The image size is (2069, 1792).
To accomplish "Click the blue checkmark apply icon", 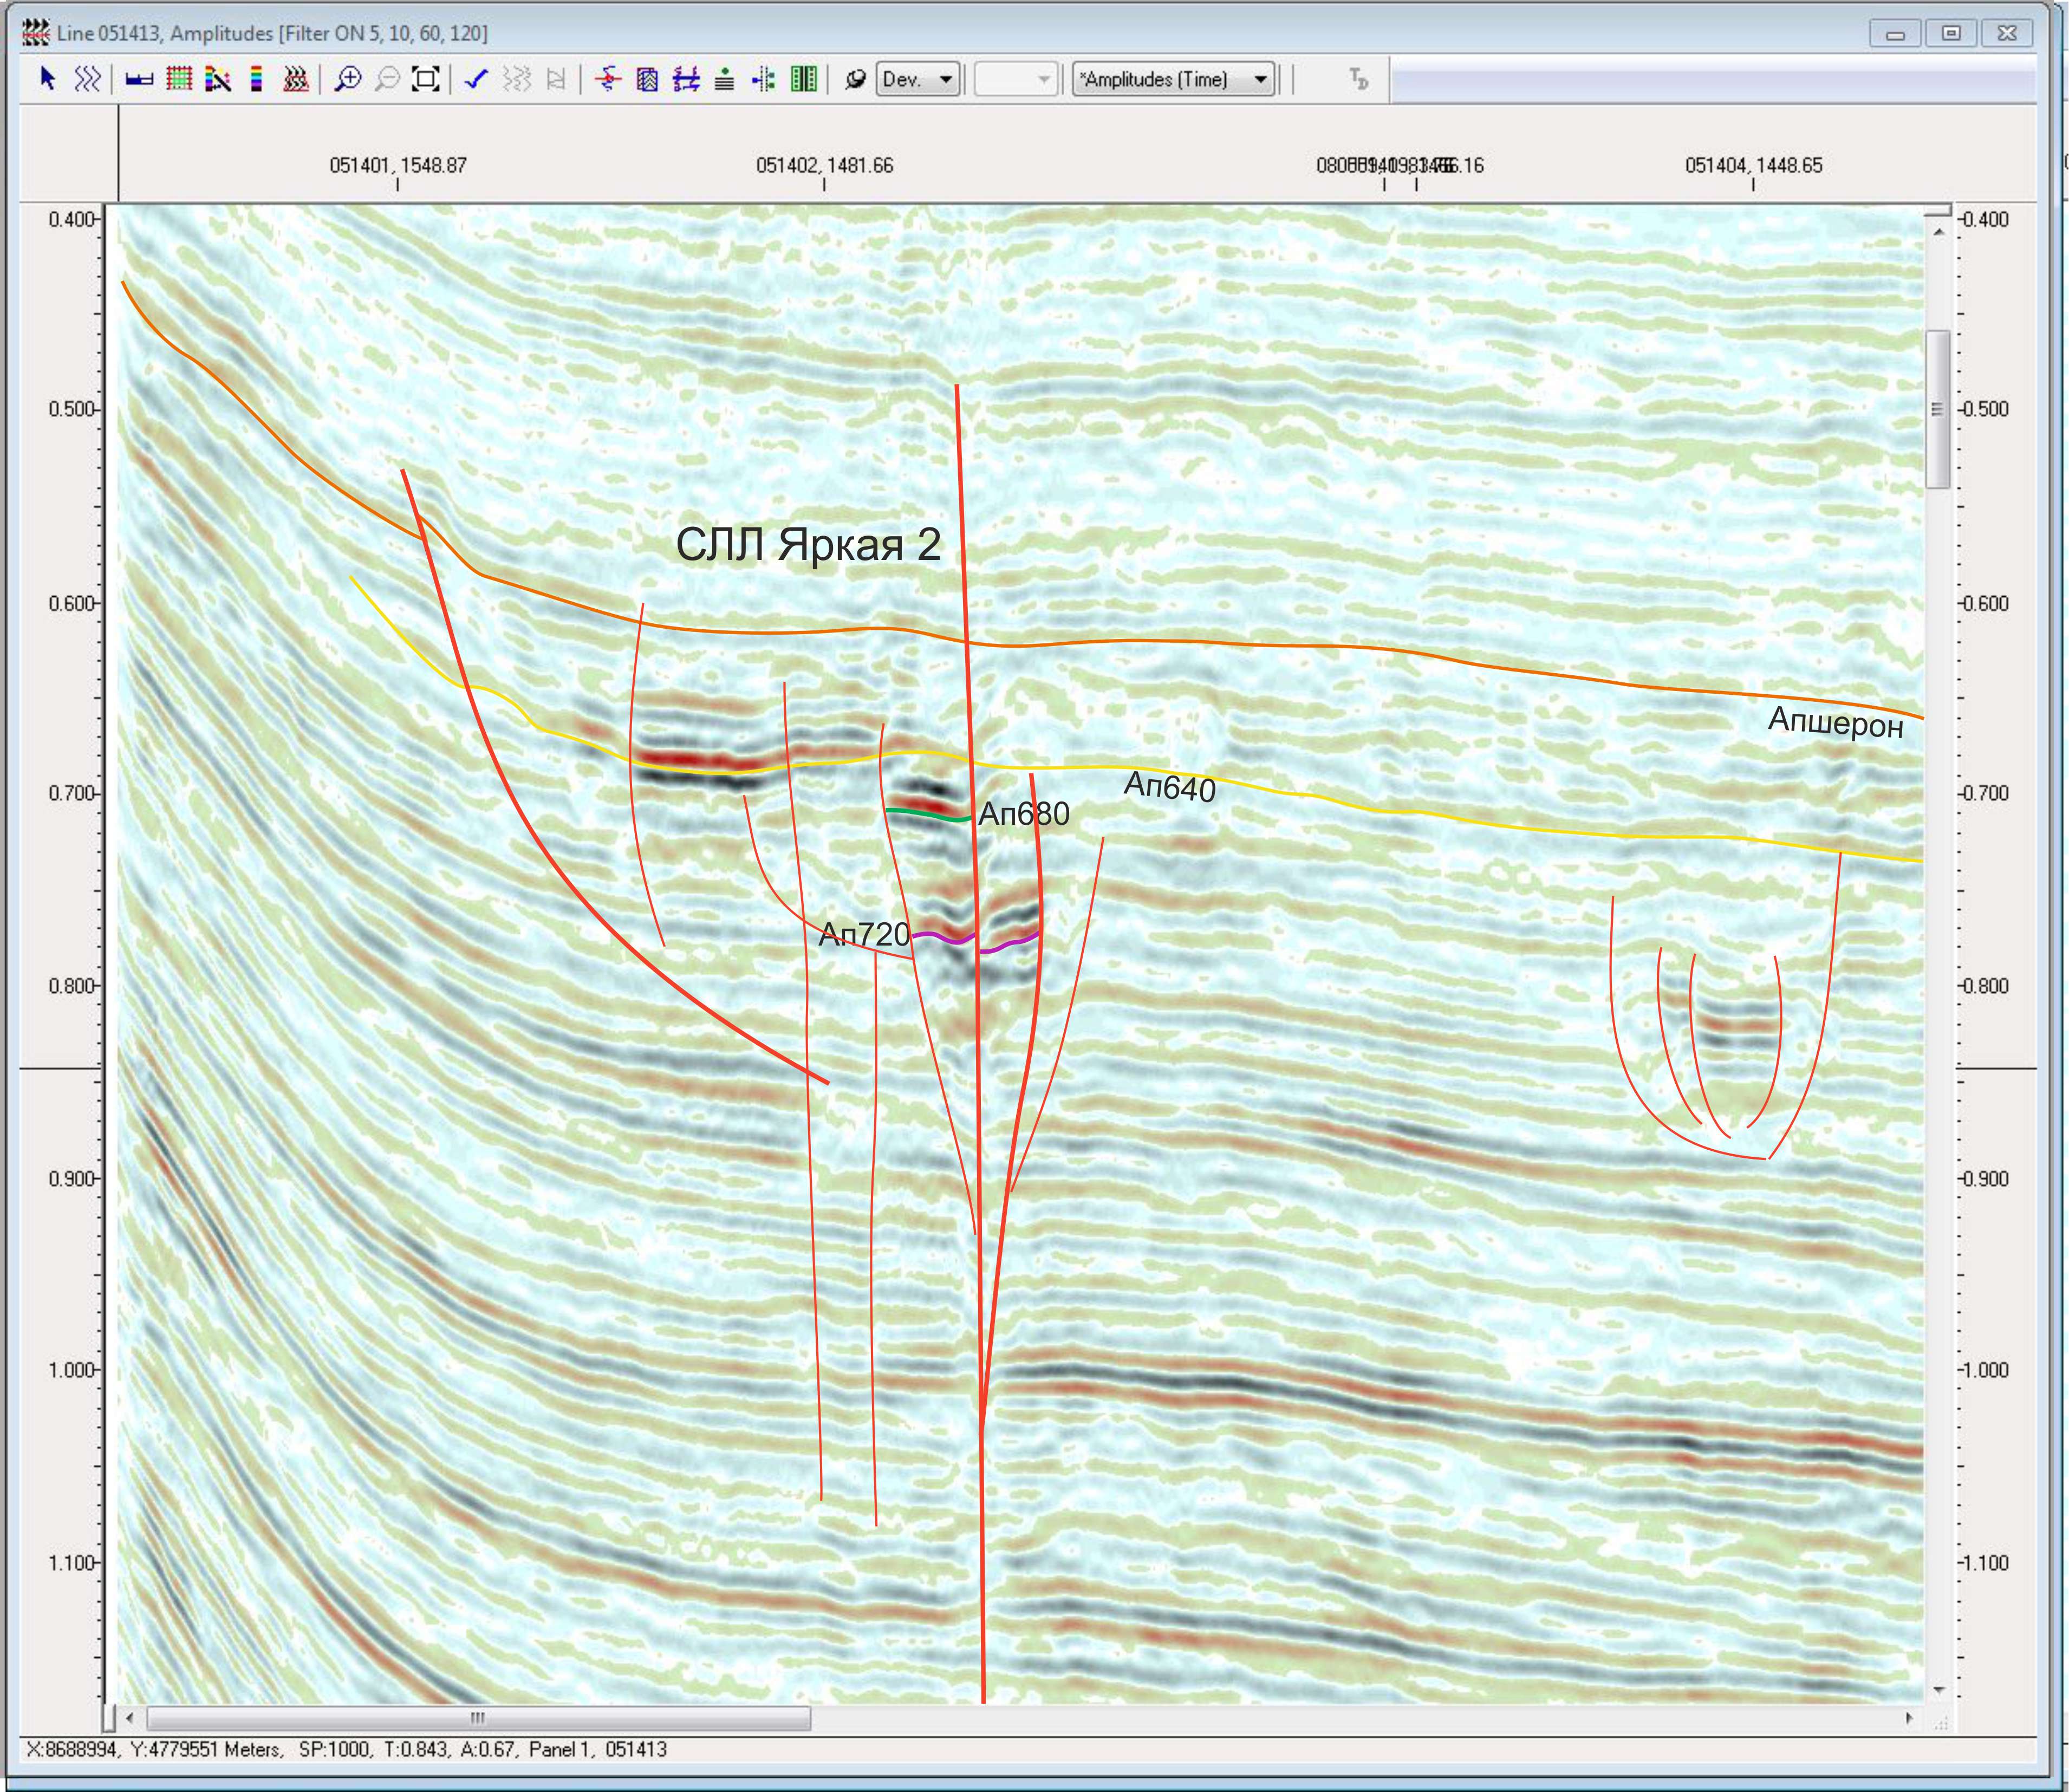I will pyautogui.click(x=476, y=79).
